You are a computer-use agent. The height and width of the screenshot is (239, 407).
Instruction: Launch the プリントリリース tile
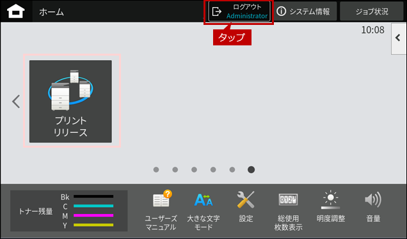tap(70, 102)
